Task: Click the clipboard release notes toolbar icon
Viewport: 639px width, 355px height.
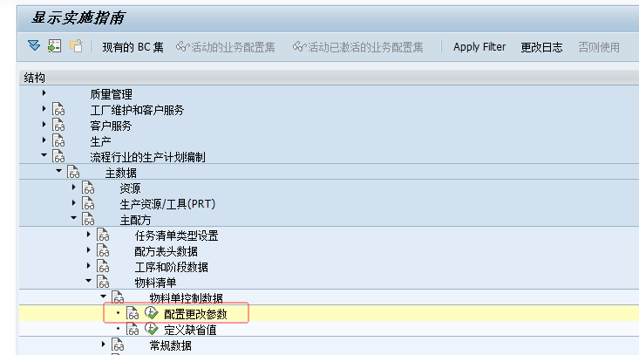Action: 76,46
